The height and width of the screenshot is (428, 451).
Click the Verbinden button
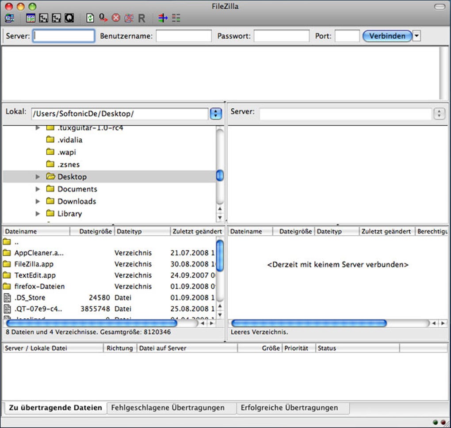pos(387,36)
